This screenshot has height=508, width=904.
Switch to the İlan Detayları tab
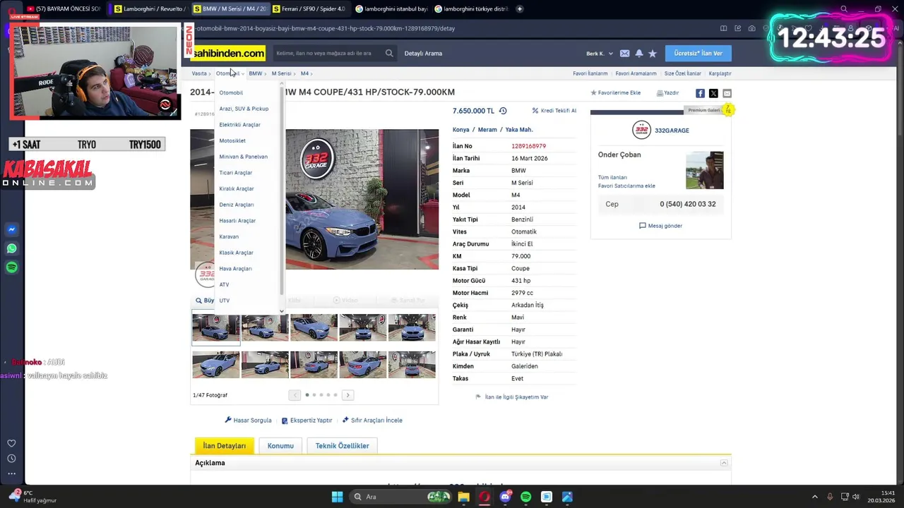pyautogui.click(x=224, y=446)
